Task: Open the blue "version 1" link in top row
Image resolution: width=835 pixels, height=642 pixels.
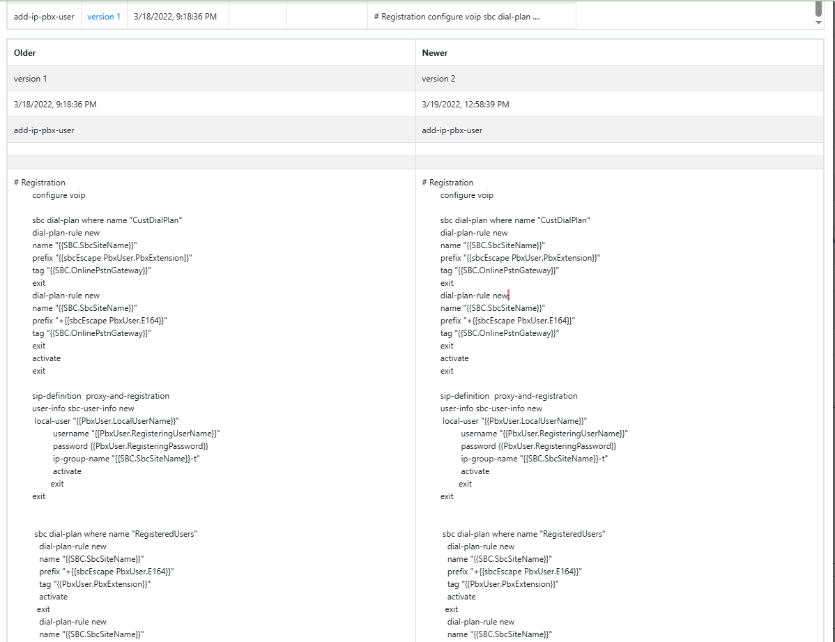Action: 103,17
